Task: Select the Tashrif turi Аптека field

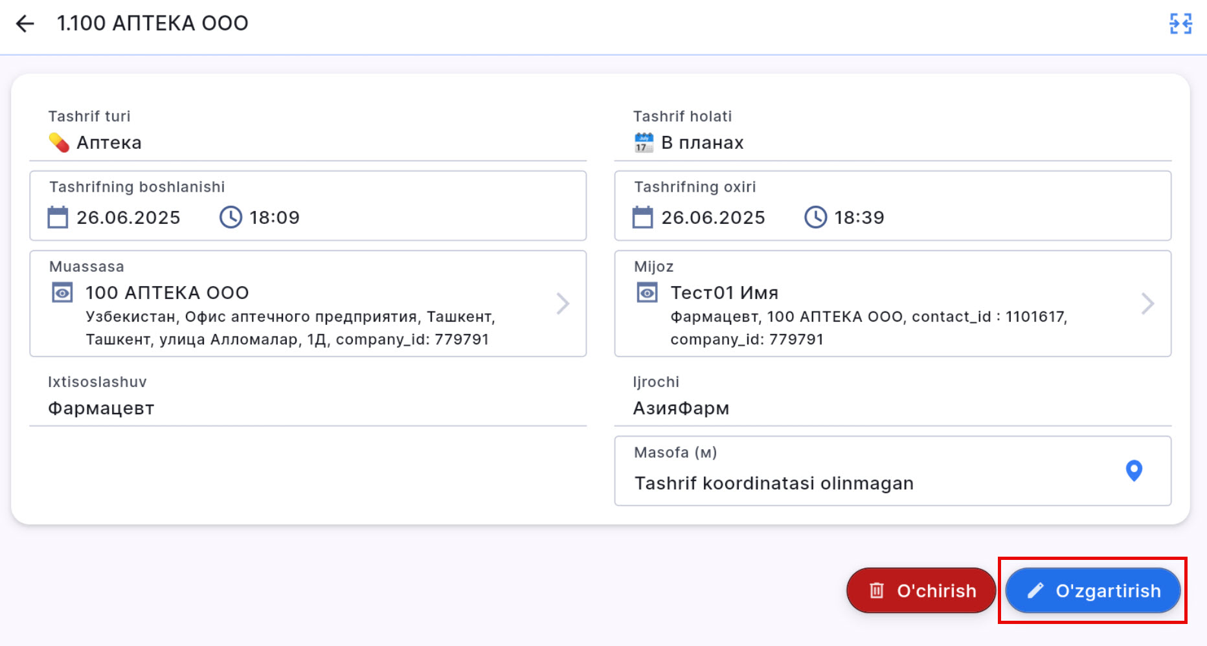Action: click(109, 142)
